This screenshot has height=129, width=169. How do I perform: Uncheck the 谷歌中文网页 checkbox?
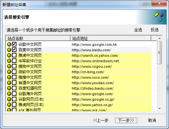tap(14, 44)
